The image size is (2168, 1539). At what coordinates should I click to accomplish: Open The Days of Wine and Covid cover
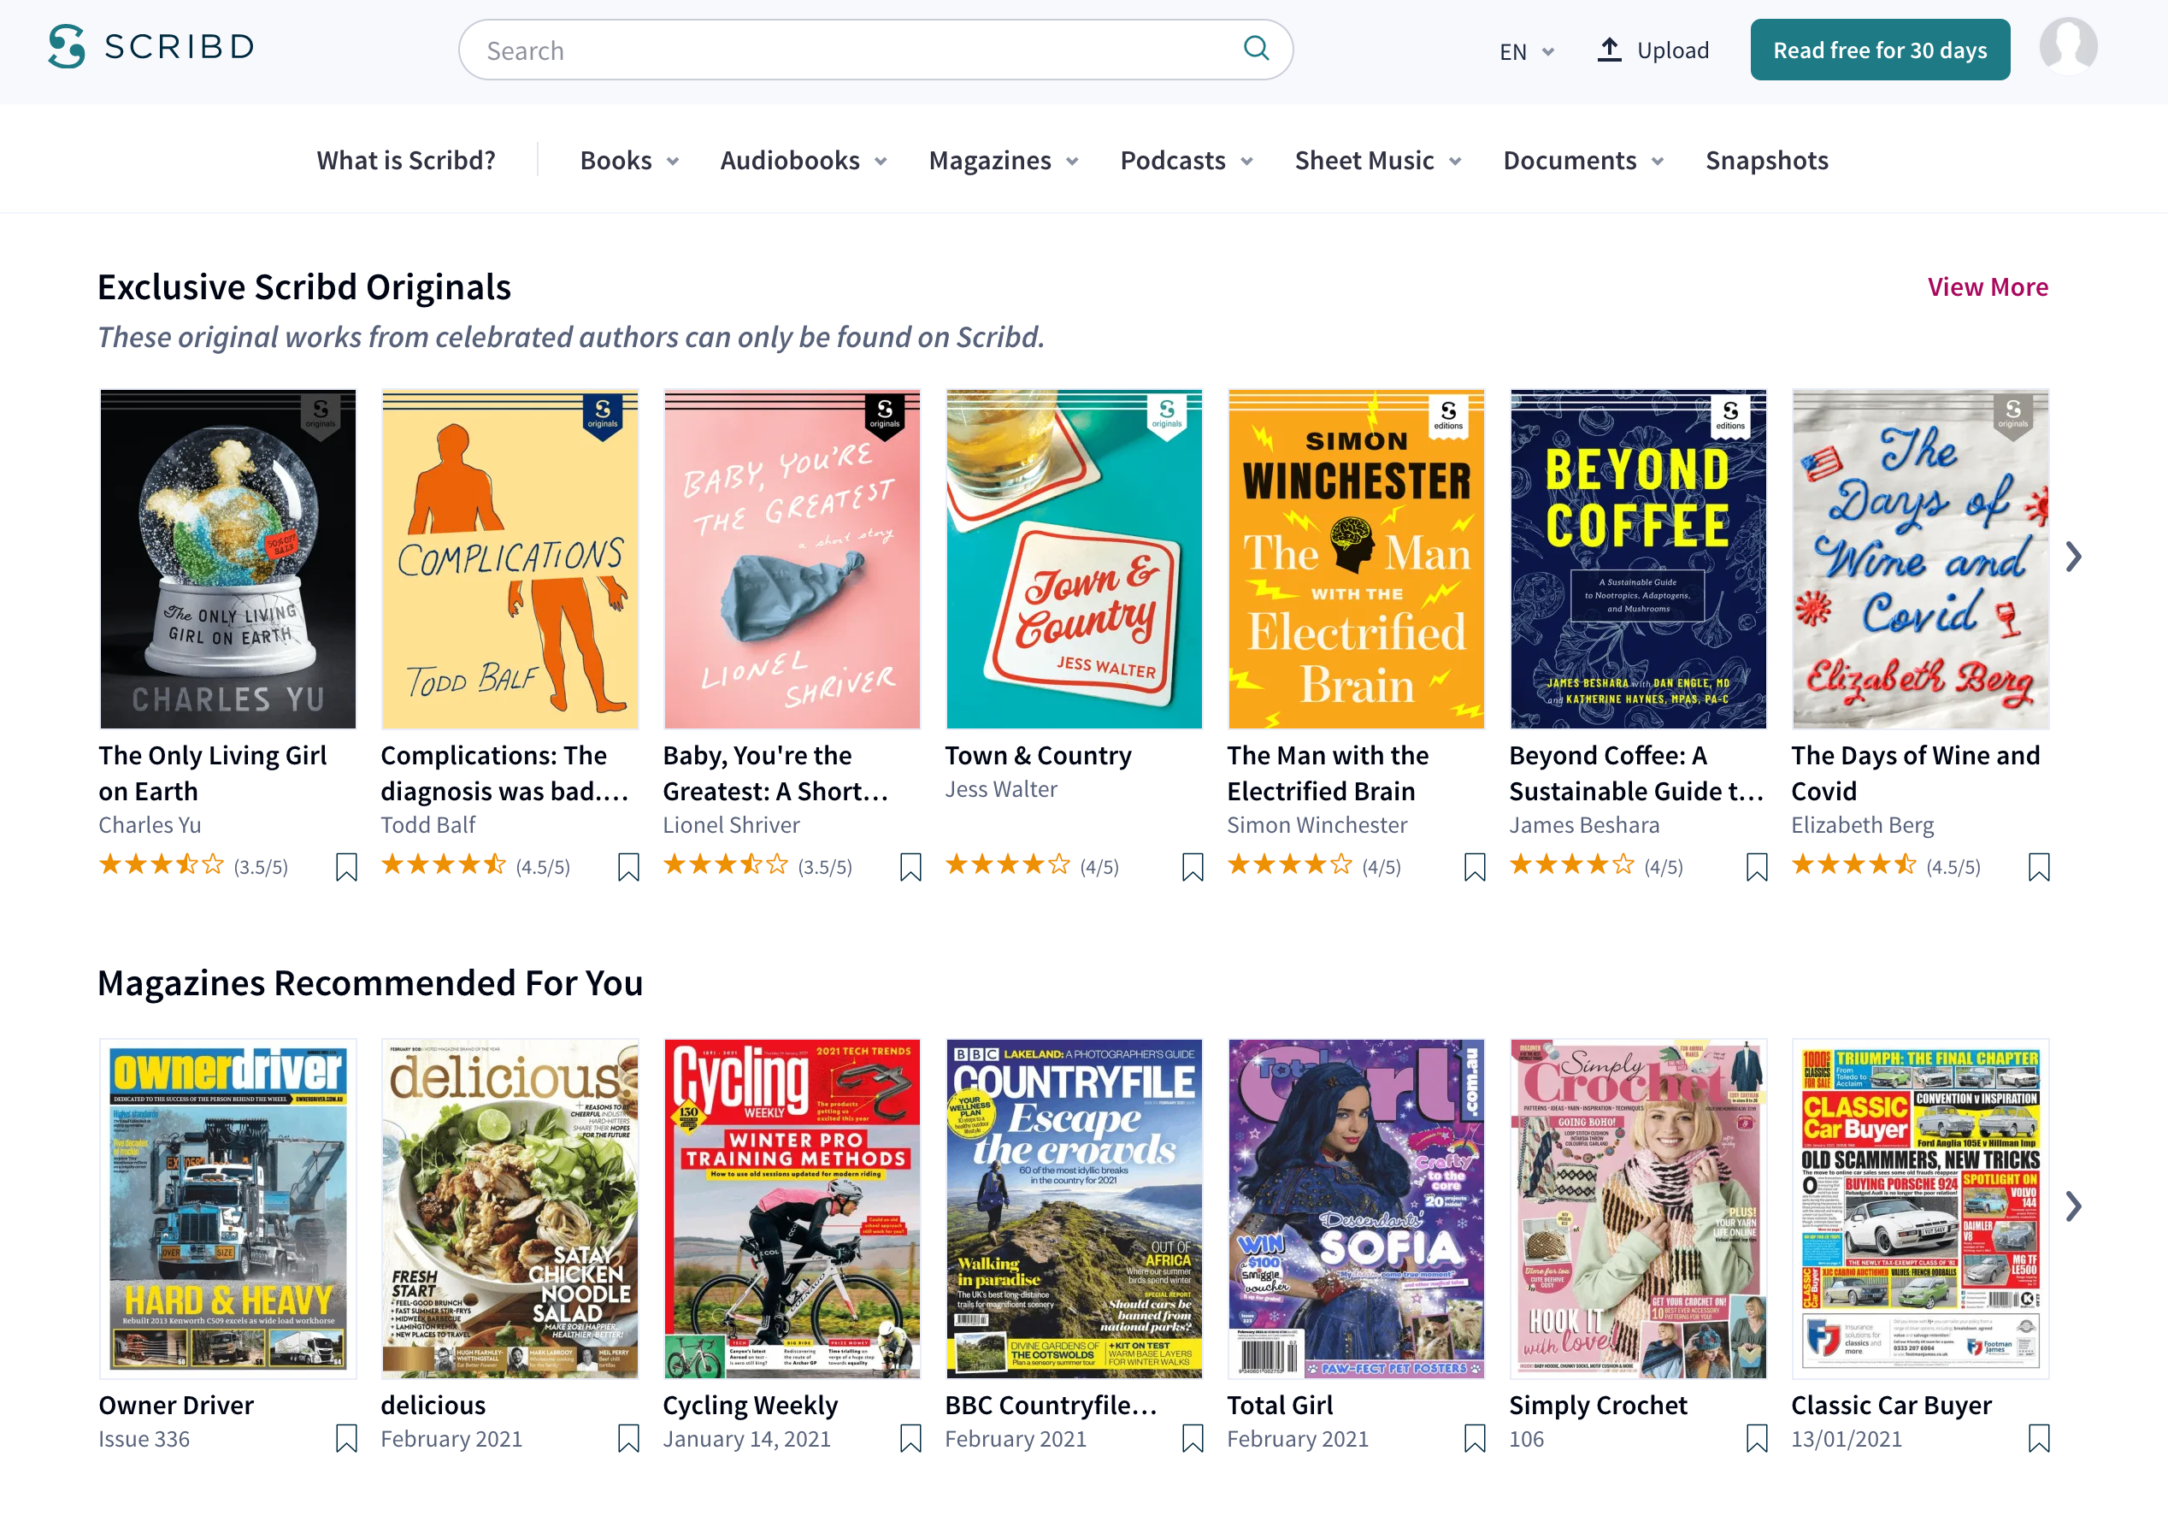pyautogui.click(x=1921, y=559)
